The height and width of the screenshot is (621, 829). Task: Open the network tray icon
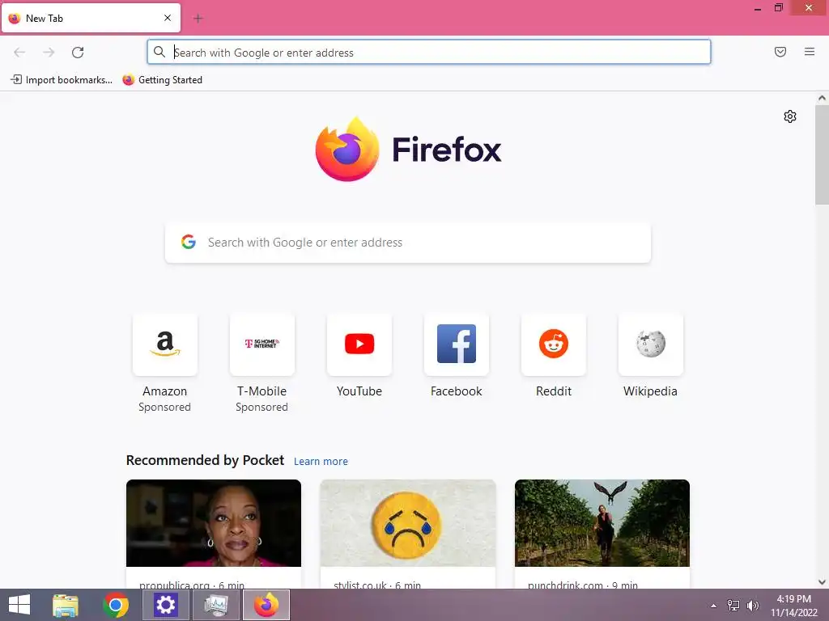[x=733, y=605]
